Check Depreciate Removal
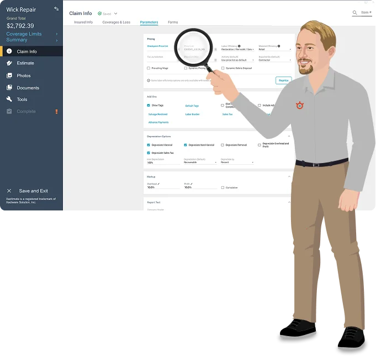 [x=223, y=145]
